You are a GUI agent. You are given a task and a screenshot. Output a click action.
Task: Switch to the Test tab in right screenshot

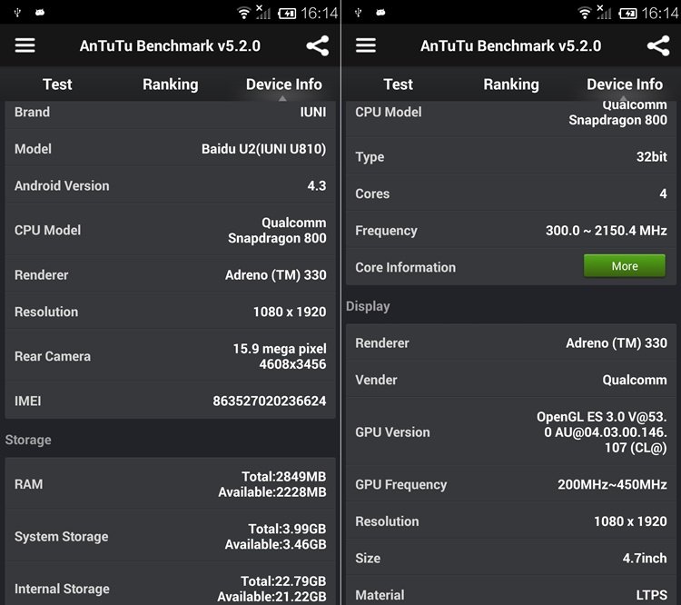point(399,84)
